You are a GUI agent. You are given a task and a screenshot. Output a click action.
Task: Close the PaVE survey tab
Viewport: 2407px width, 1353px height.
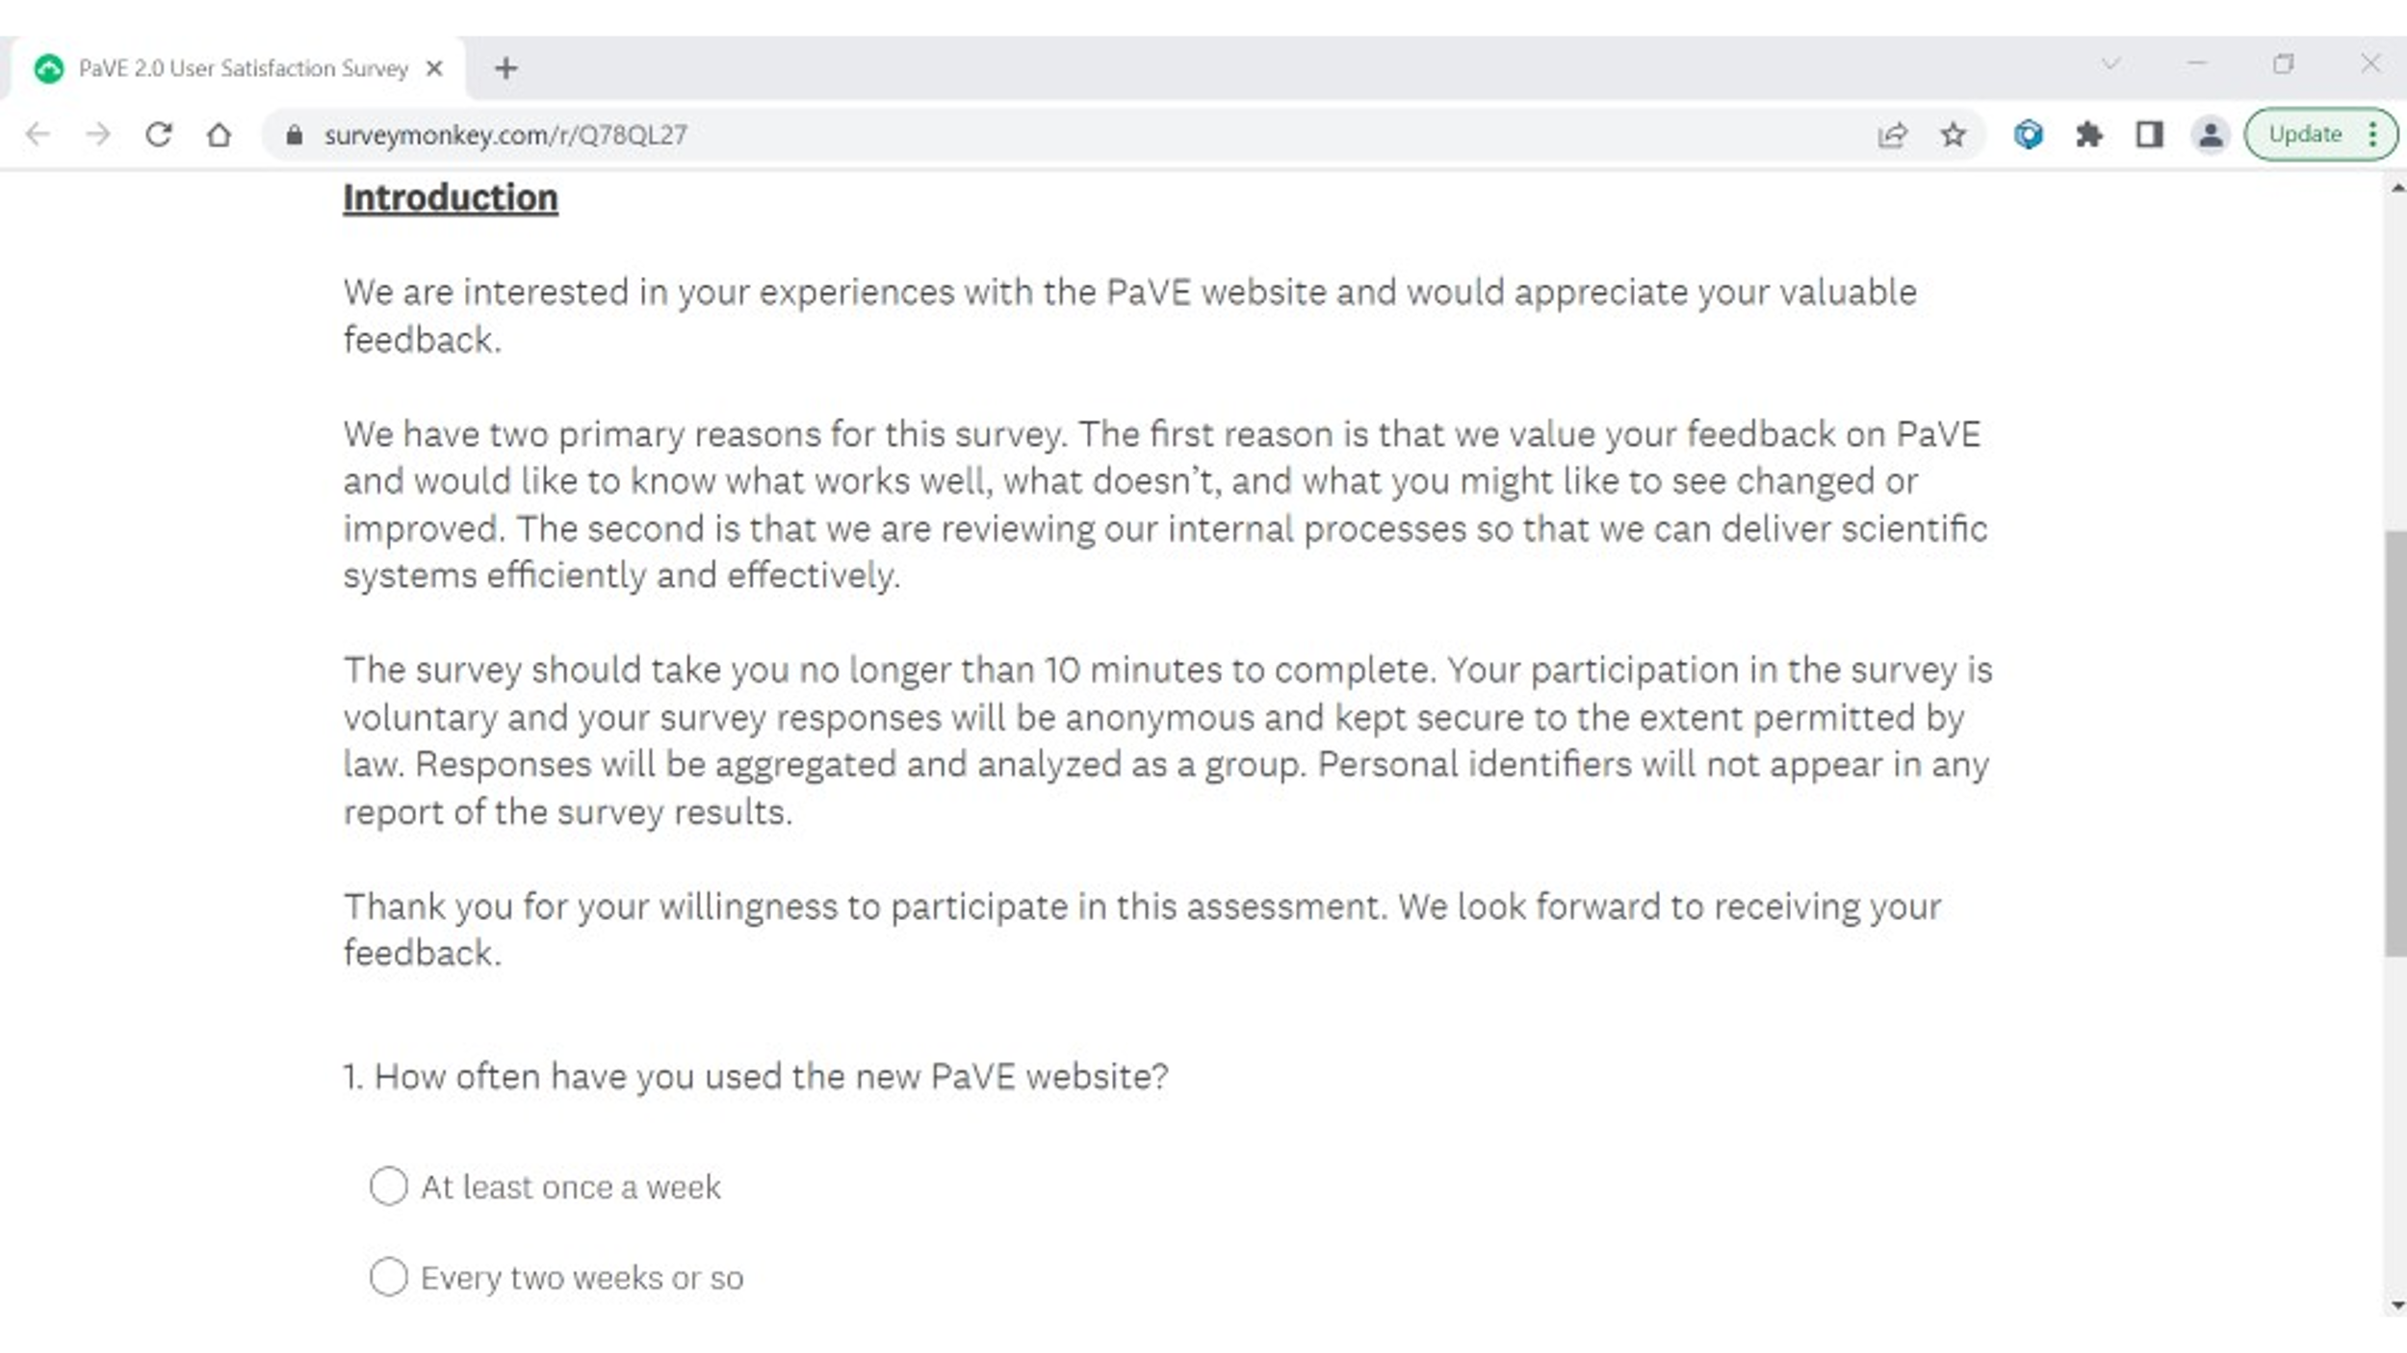click(x=434, y=68)
